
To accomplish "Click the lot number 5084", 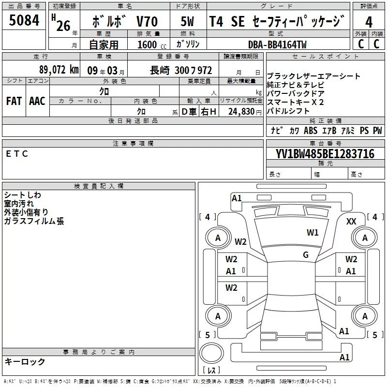I will tap(24, 20).
